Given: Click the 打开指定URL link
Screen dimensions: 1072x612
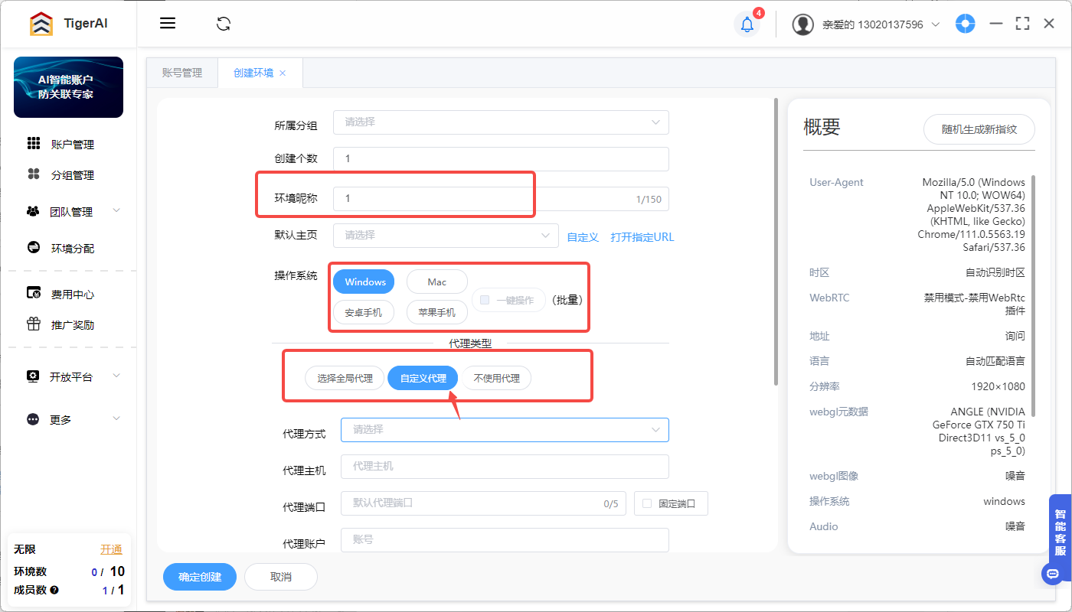Looking at the screenshot, I should (642, 237).
